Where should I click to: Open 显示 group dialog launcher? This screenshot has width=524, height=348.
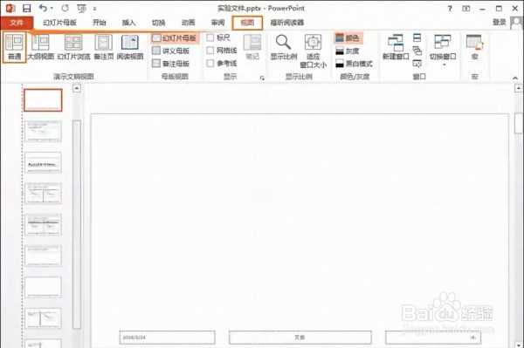click(x=262, y=78)
